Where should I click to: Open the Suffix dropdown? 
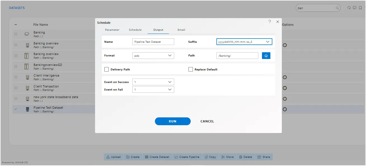click(x=244, y=42)
